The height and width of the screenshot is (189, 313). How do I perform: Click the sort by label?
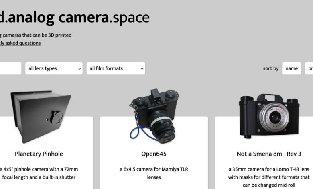271,68
